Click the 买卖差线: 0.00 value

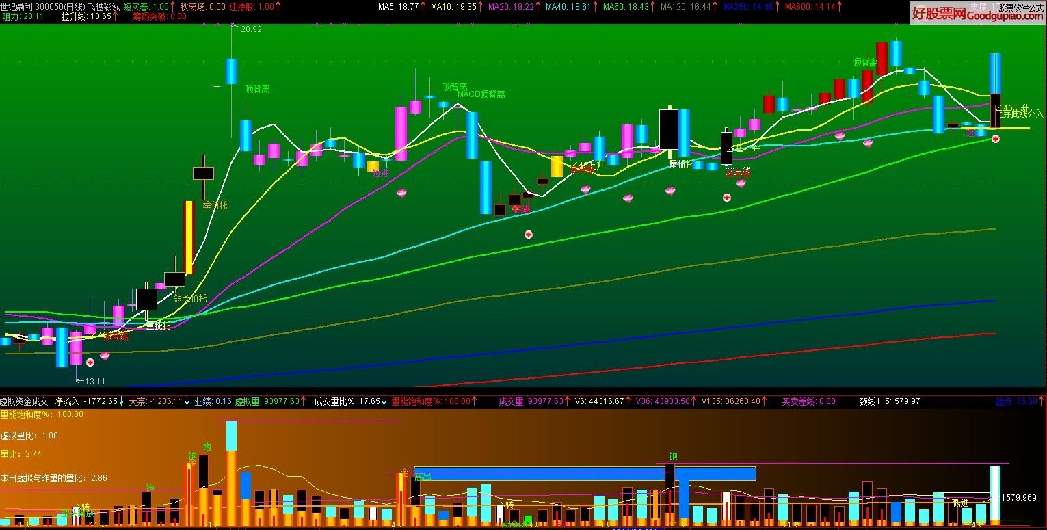click(809, 401)
